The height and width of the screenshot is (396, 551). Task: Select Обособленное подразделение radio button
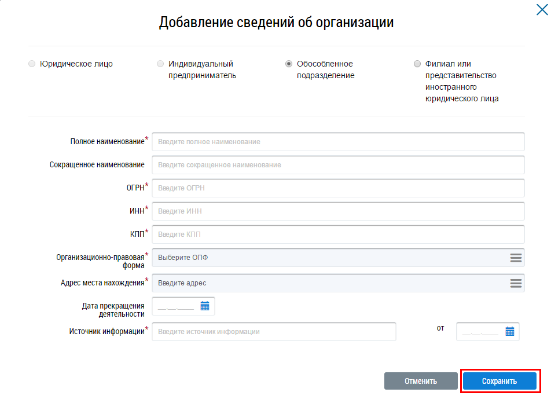[289, 64]
